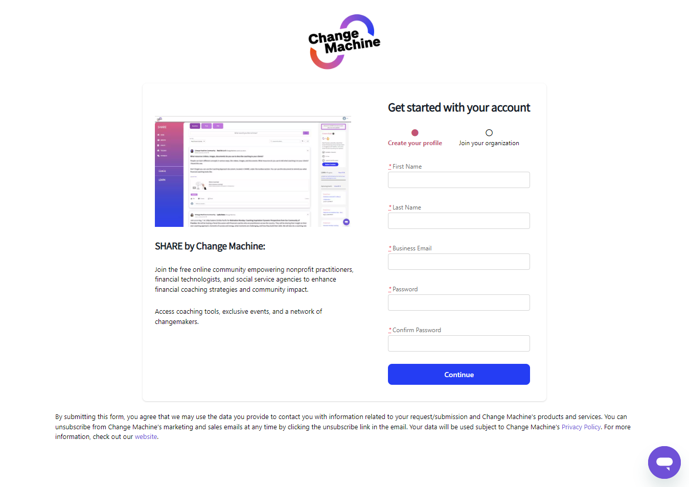The height and width of the screenshot is (487, 689).
Task: Open the purple chat widget icon
Action: click(x=664, y=462)
